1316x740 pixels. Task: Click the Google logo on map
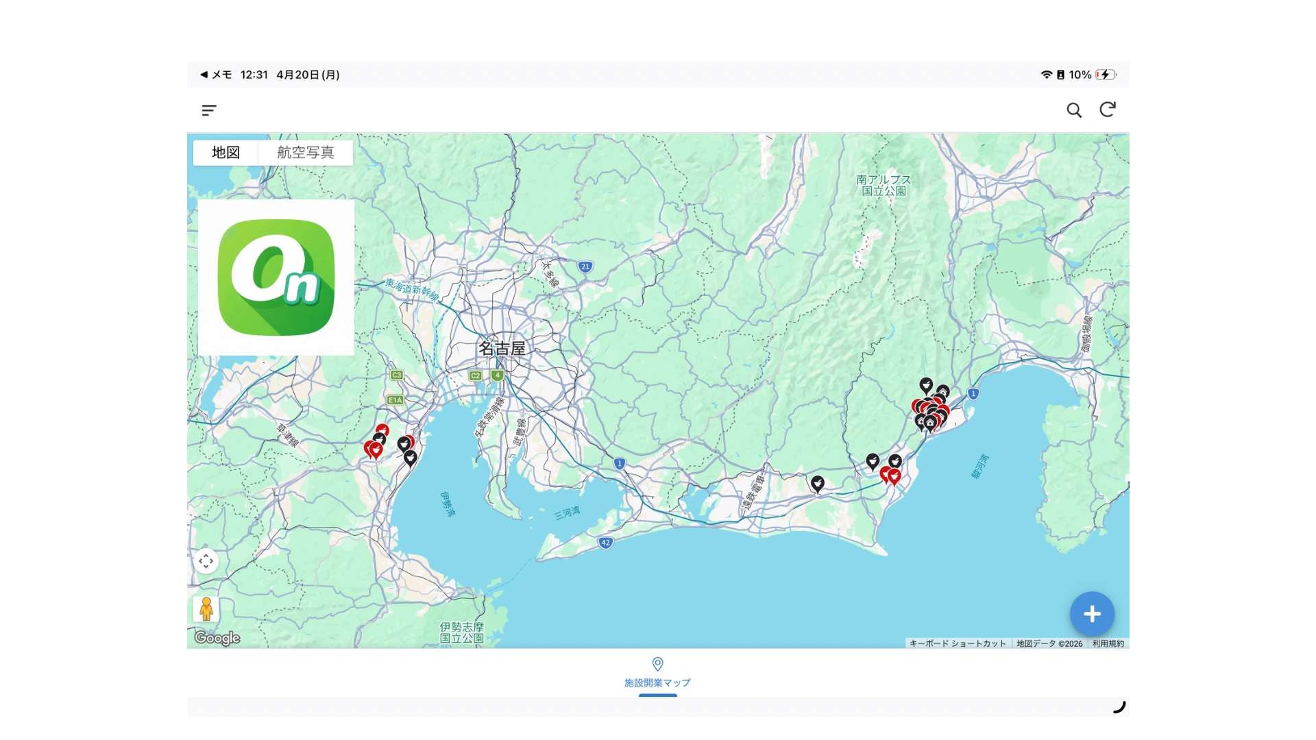point(217,638)
